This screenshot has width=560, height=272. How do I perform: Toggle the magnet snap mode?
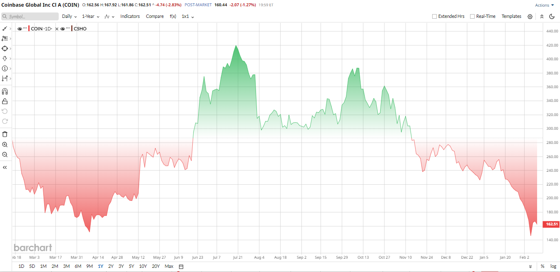[5, 91]
